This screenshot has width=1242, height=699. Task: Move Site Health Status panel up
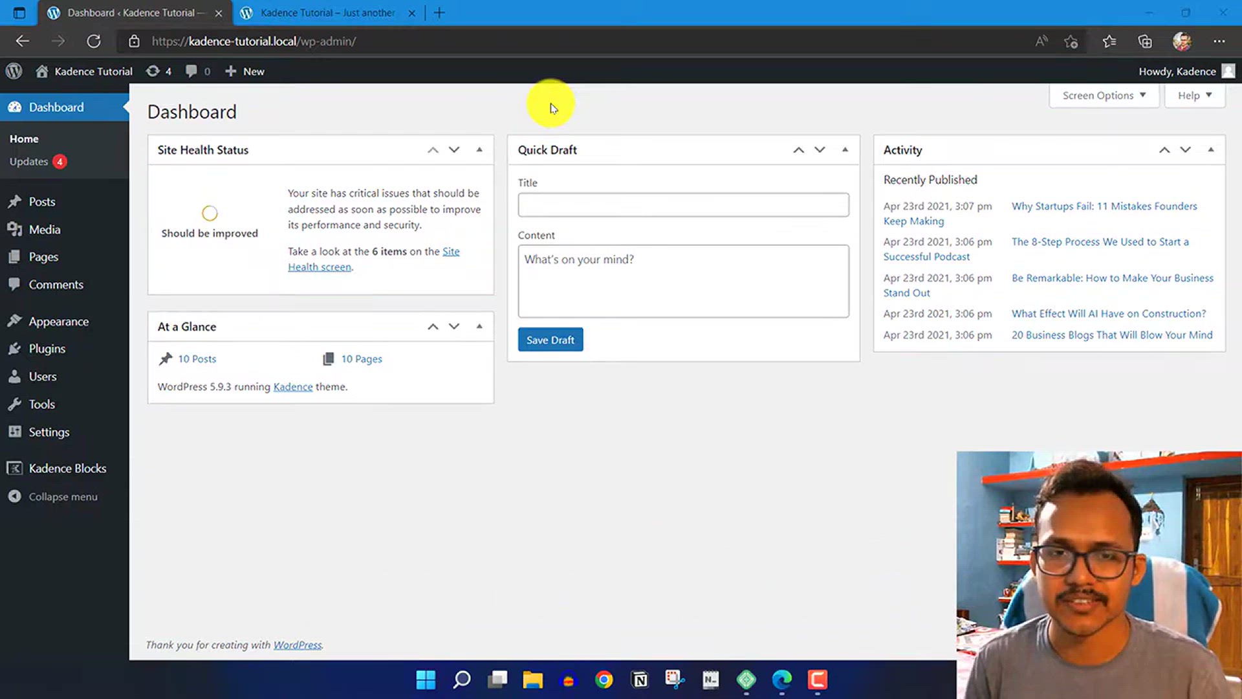[x=433, y=150]
